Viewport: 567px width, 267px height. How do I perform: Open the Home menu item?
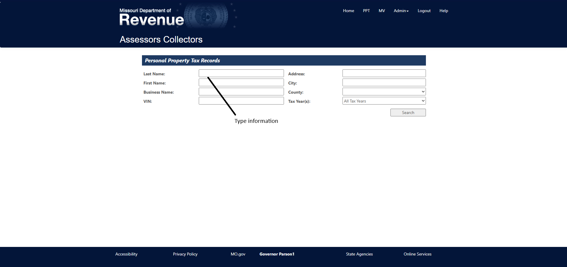(348, 11)
